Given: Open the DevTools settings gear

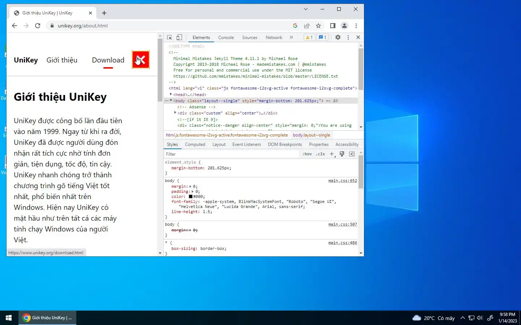Looking at the screenshot, I should click(338, 37).
